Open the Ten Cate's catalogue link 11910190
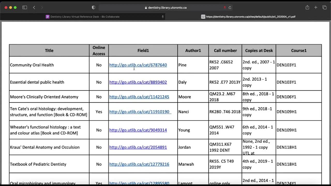Screen dimensions: 331x186 coord(140,112)
